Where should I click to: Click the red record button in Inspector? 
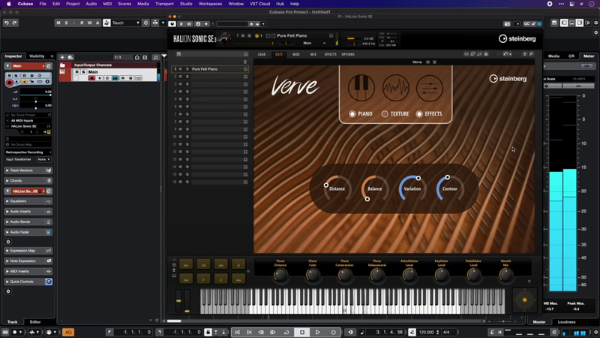tap(10, 82)
